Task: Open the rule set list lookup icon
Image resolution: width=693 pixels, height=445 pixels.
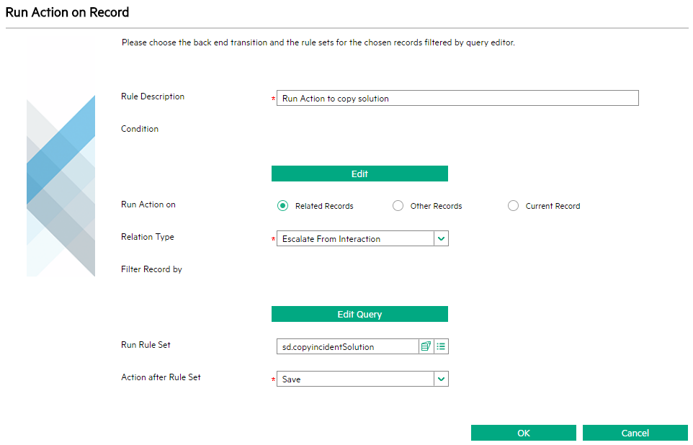Action: (441, 346)
